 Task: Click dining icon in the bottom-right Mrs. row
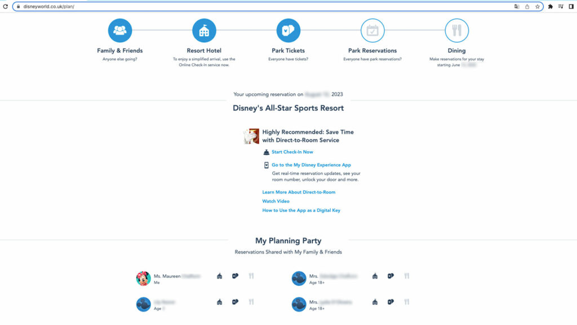point(407,302)
